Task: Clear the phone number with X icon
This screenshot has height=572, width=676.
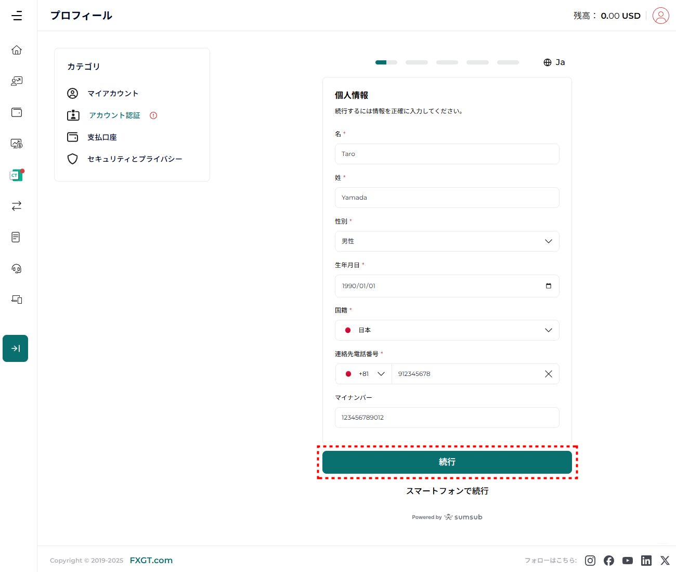Action: [x=548, y=374]
